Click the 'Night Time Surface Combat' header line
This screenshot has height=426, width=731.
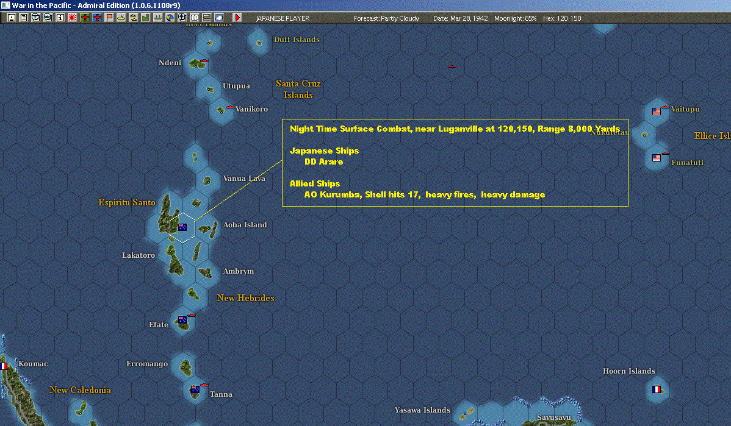click(x=455, y=129)
